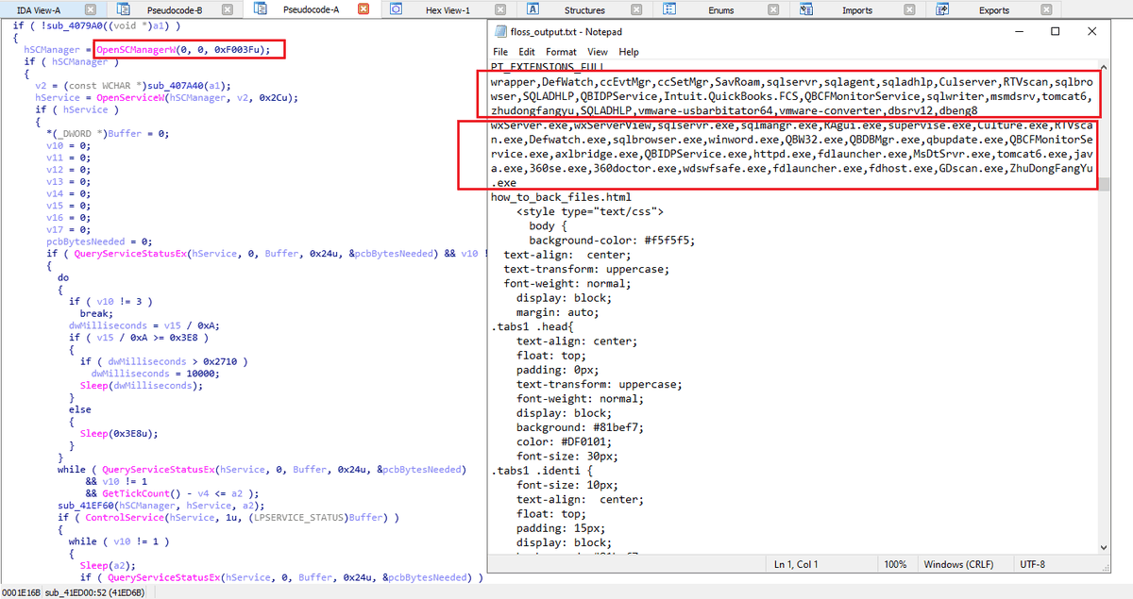Image resolution: width=1133 pixels, height=599 pixels.
Task: Click the sub_41EF60 function call
Action: (84, 506)
